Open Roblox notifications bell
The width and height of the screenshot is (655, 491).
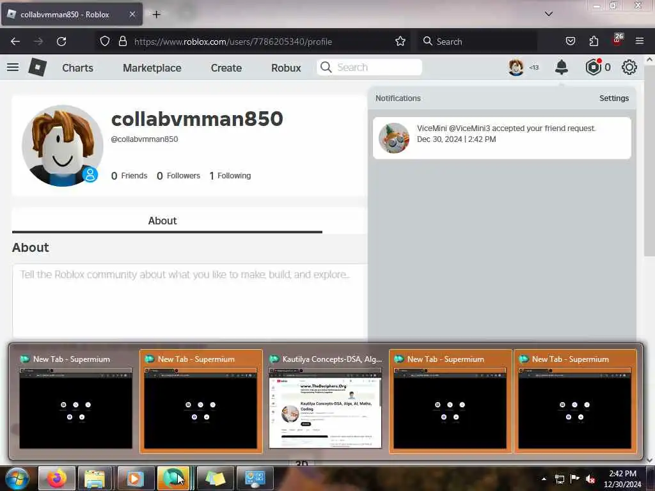[x=562, y=67]
